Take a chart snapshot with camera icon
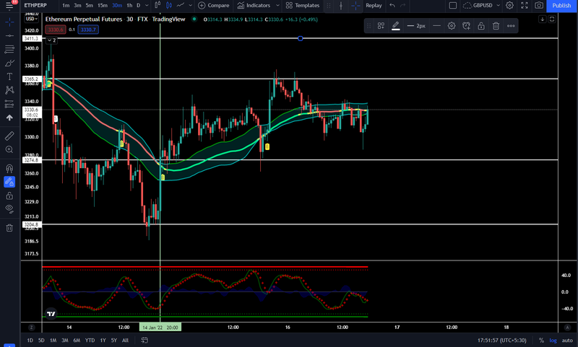Image resolution: width=578 pixels, height=347 pixels. point(539,6)
